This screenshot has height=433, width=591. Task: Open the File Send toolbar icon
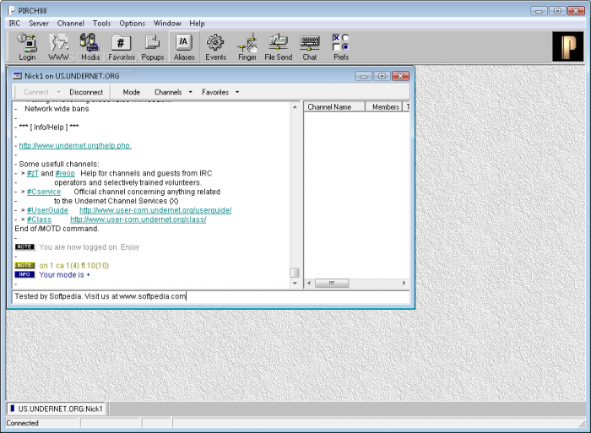(278, 47)
